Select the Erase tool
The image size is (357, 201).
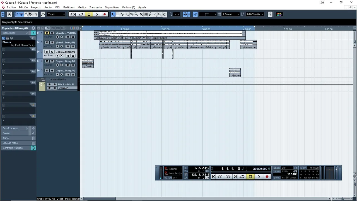pyautogui.click(x=132, y=14)
